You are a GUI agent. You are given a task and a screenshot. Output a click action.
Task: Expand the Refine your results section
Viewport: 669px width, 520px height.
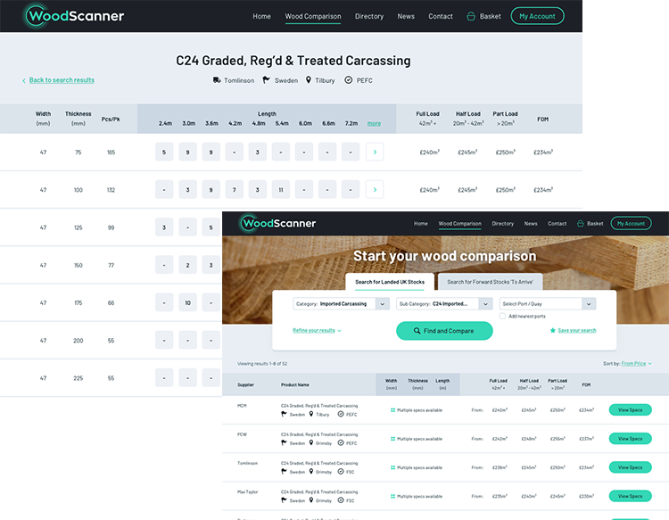(x=317, y=330)
